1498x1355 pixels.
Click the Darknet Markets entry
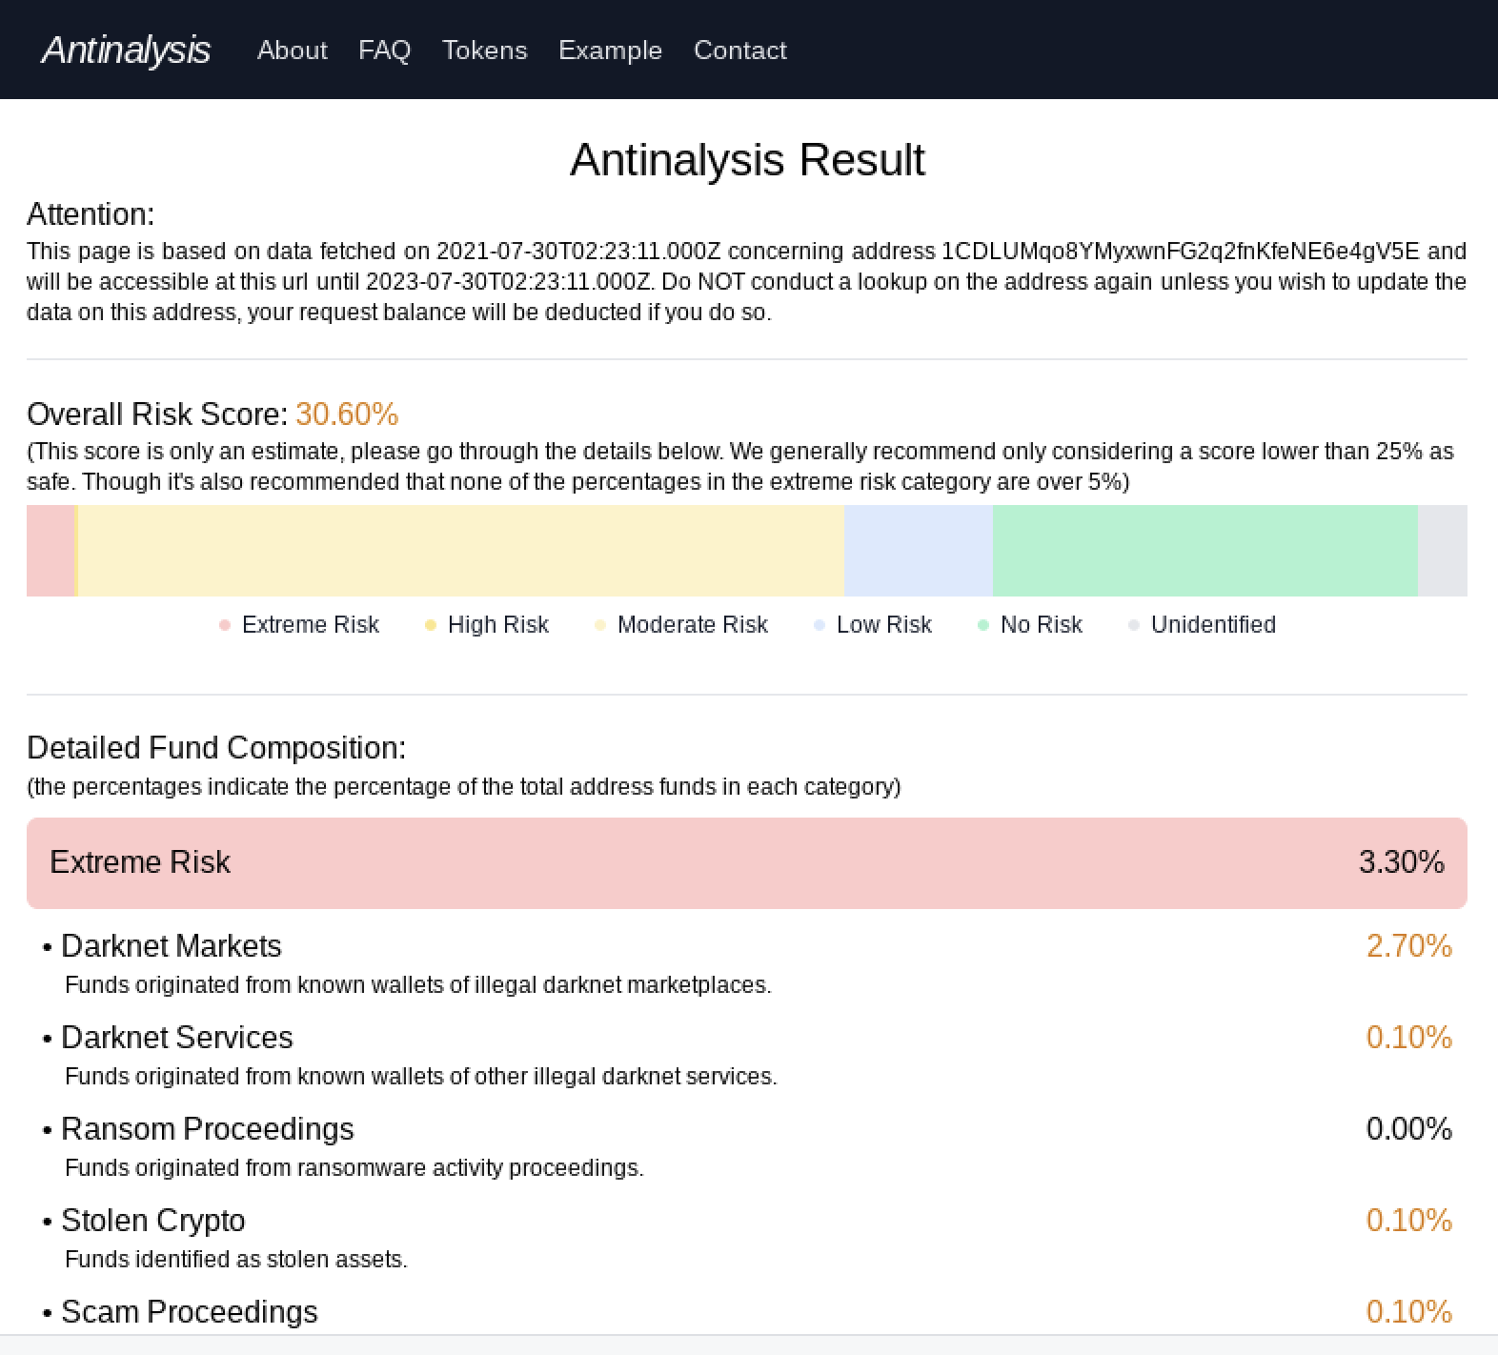[172, 946]
